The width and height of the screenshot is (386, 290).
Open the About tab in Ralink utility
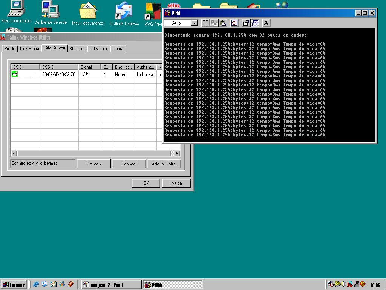coord(118,49)
